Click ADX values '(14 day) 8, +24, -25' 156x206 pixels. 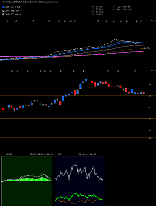click(87, 154)
